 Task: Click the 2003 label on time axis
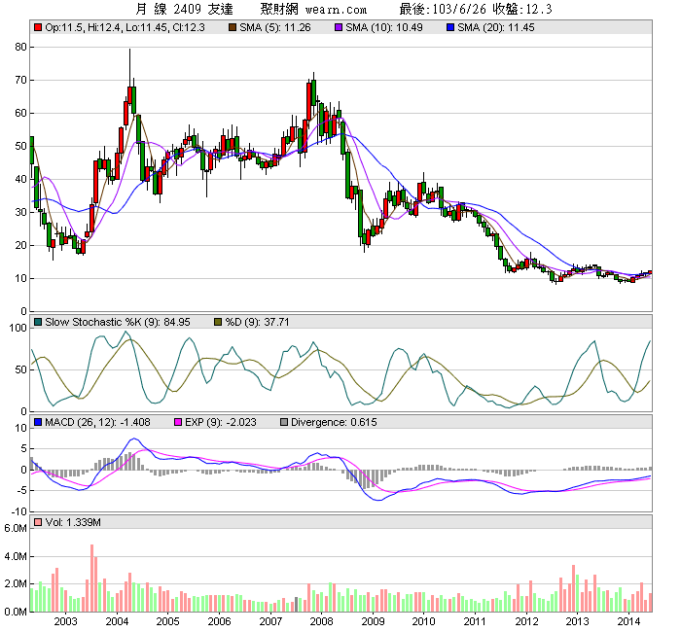tap(65, 621)
